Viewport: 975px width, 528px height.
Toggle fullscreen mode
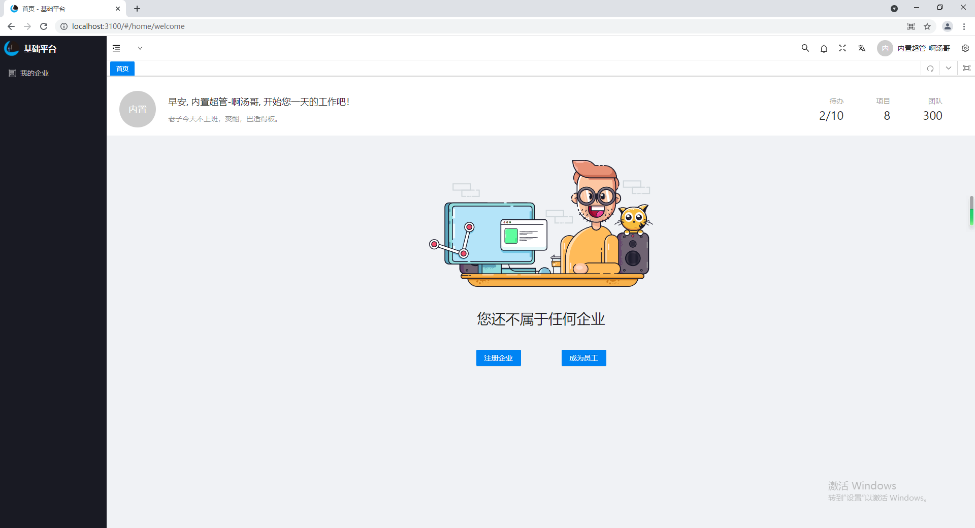click(x=842, y=48)
